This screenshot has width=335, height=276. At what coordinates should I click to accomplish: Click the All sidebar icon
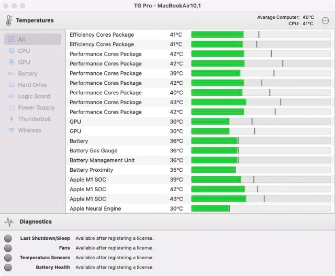(12, 39)
